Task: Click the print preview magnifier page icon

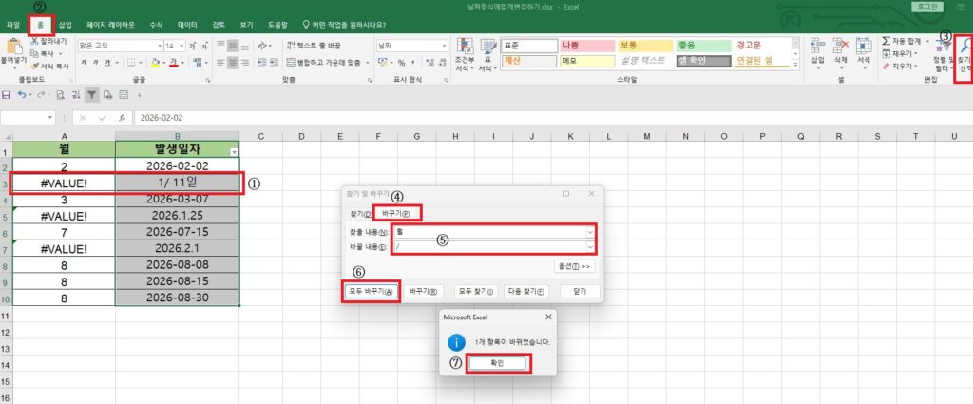Action: 60,95
